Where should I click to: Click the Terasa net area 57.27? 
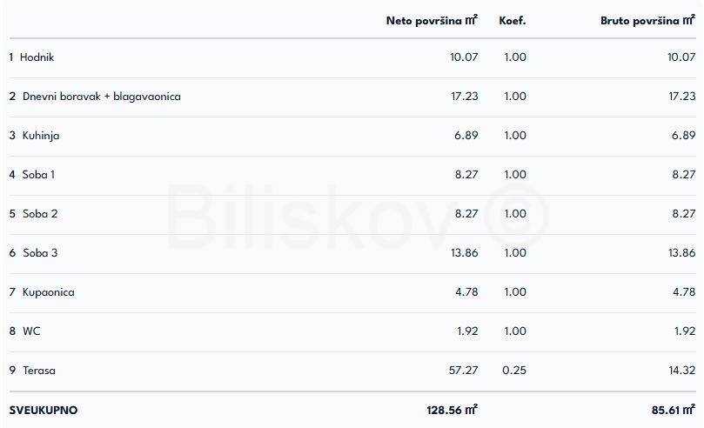[463, 371]
